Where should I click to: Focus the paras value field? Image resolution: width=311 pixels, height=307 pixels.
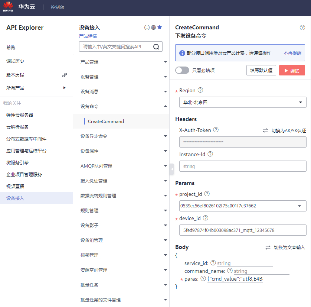[235, 279]
